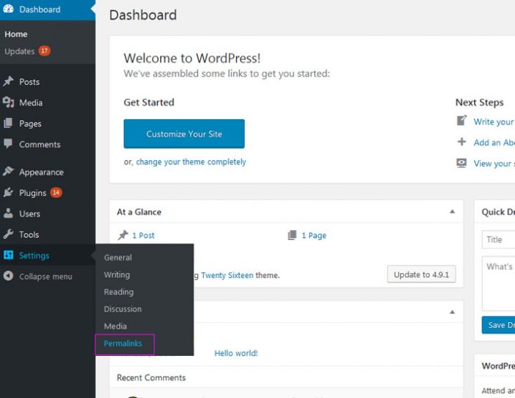
Task: Click the Media icon in sidebar
Action: point(8,102)
